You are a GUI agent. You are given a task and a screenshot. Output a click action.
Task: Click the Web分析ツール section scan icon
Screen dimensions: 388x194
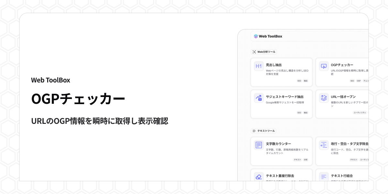point(254,52)
